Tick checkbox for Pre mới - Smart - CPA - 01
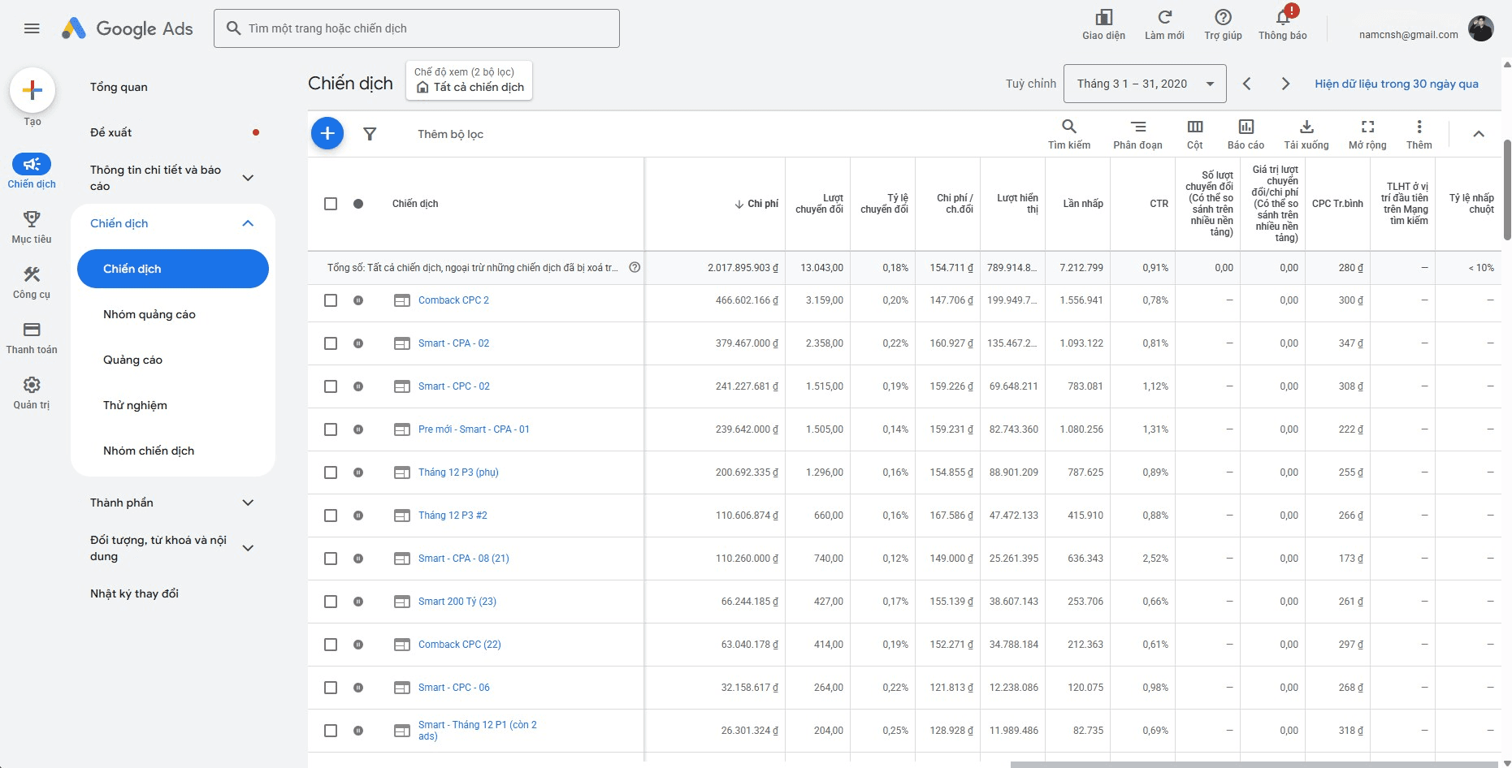The height and width of the screenshot is (768, 1512). click(x=331, y=429)
